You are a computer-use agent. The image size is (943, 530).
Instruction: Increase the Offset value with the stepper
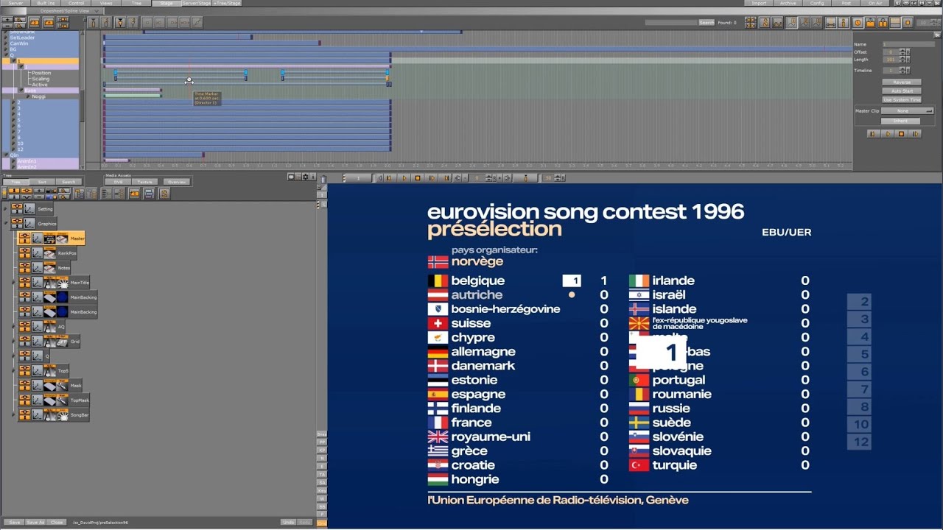(902, 50)
